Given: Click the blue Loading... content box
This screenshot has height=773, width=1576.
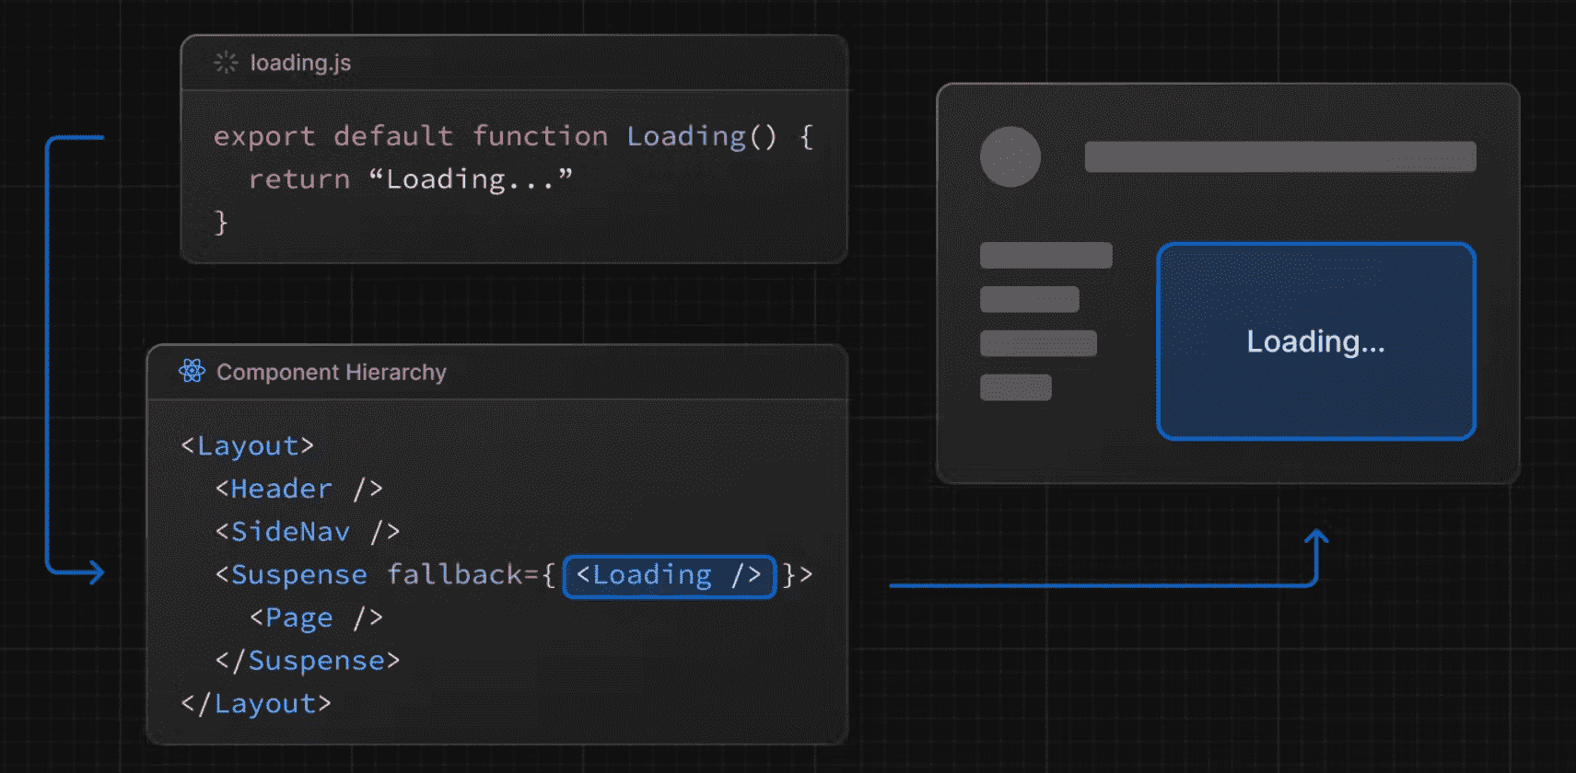Looking at the screenshot, I should click(1315, 341).
